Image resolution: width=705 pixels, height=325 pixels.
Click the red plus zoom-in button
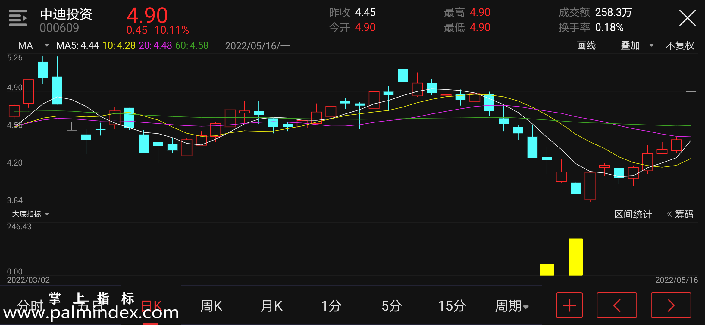(x=569, y=305)
